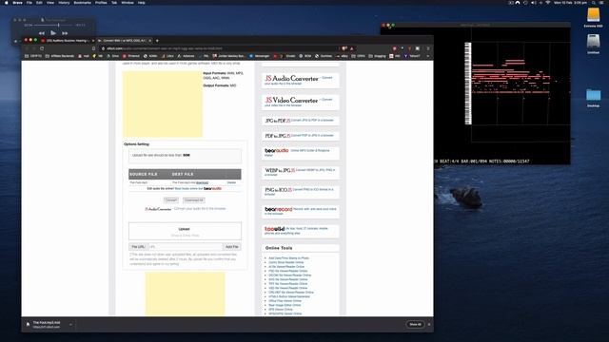Click Play in the media player window
Screen dimensions: 609x342
53,33
